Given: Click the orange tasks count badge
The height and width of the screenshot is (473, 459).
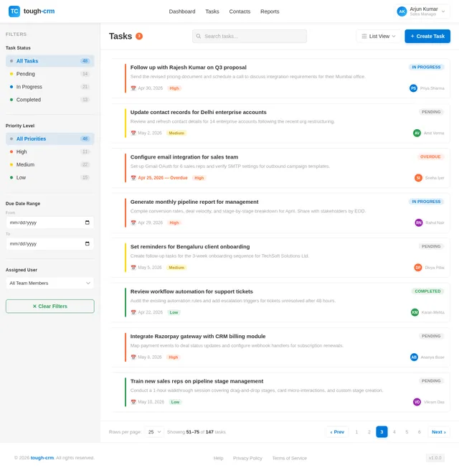Looking at the screenshot, I should pyautogui.click(x=139, y=36).
